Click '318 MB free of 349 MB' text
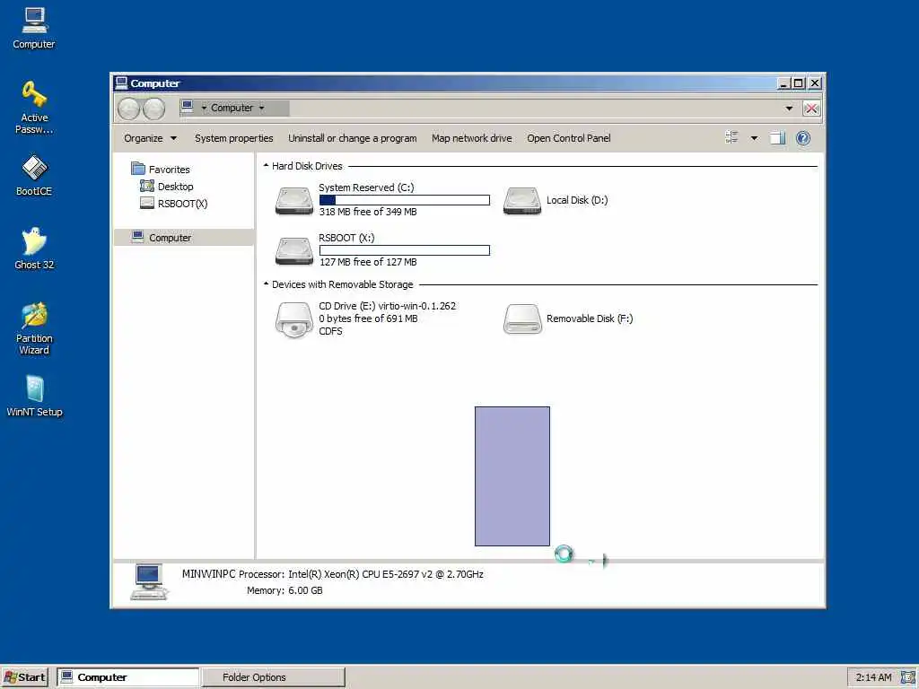The width and height of the screenshot is (919, 689). coord(368,212)
